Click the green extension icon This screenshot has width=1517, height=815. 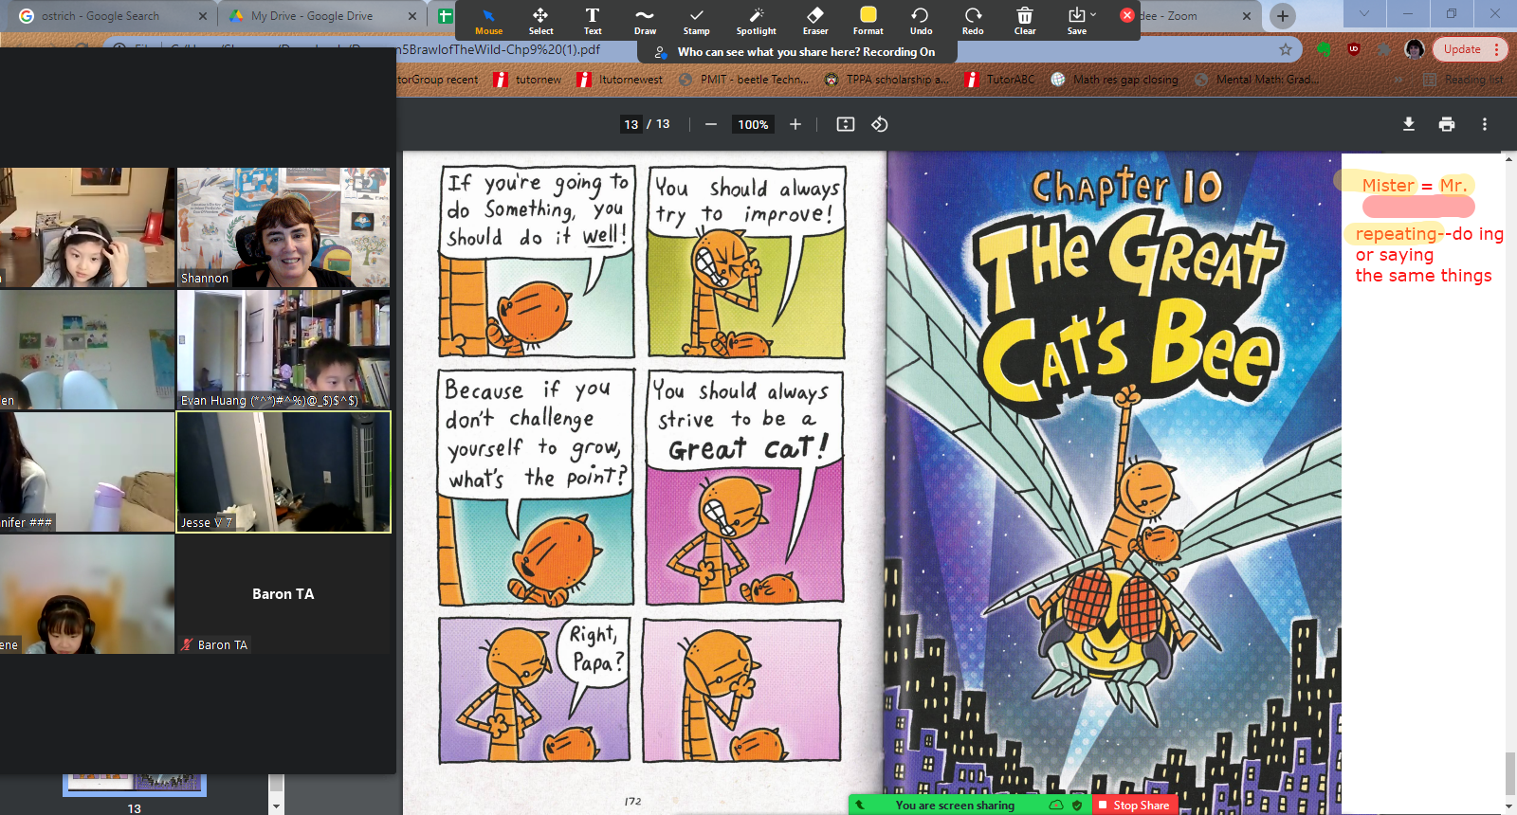pos(1324,49)
